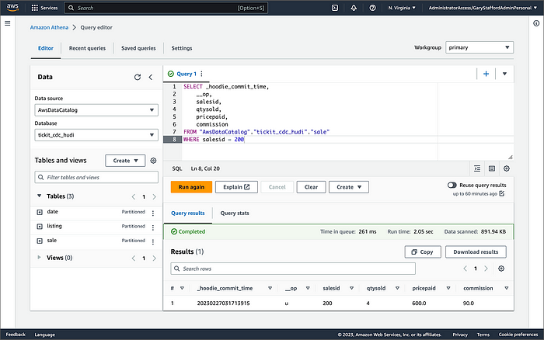
Task: Open the query tabs overflow dropdown
Action: click(504, 74)
